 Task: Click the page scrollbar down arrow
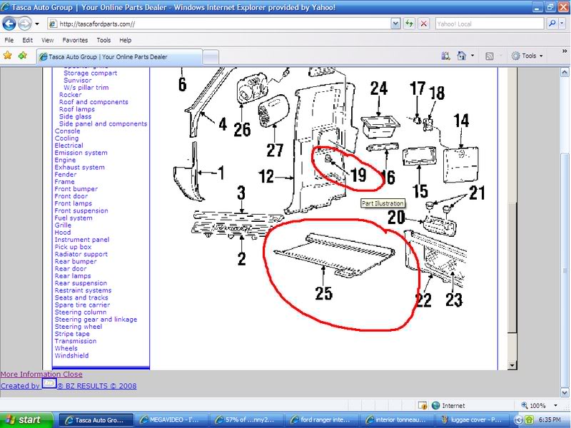(565, 393)
